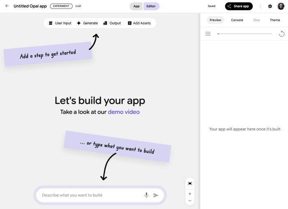Click the back arrow icon
The width and height of the screenshot is (288, 209).
[7, 6]
